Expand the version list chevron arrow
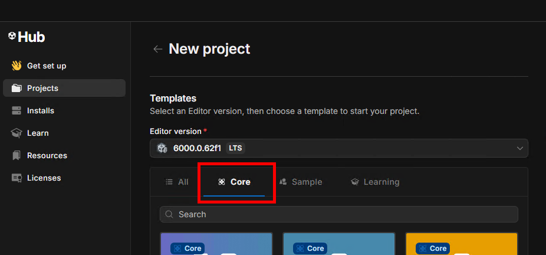 tap(519, 148)
